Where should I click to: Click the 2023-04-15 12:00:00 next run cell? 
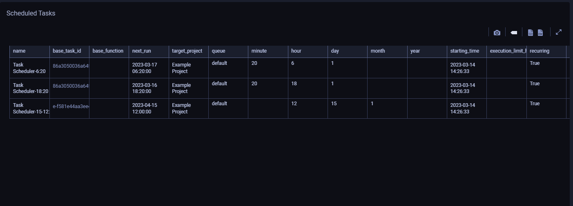(x=145, y=109)
